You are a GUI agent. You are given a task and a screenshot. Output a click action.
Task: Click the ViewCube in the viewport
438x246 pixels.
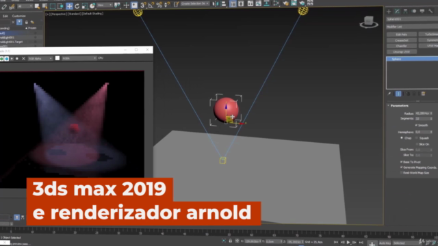369,22
